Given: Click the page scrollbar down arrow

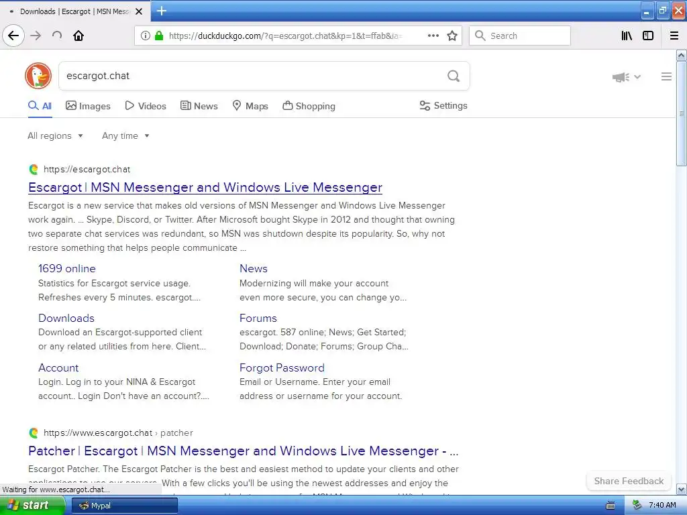Looking at the screenshot, I should (x=681, y=489).
